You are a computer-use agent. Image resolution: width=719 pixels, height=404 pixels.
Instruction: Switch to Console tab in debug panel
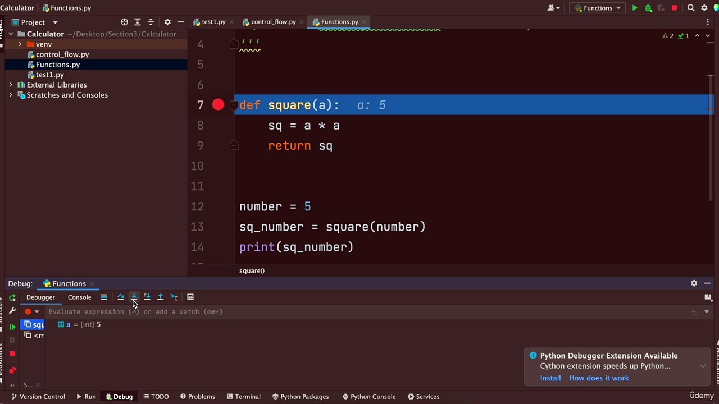coord(79,297)
